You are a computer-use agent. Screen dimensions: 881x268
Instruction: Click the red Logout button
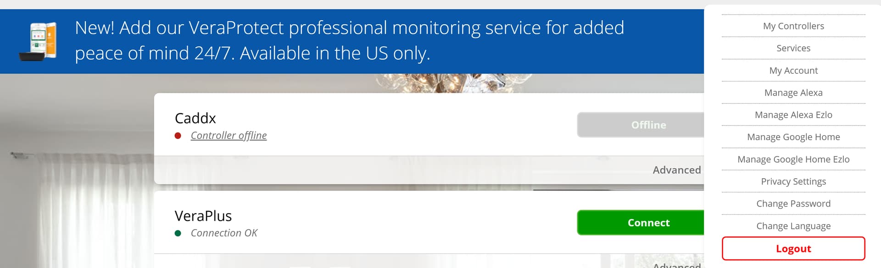pyautogui.click(x=793, y=249)
